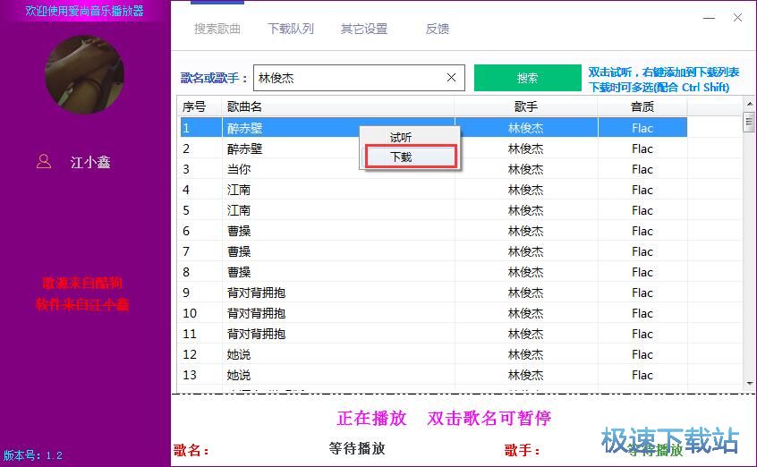Image resolution: width=757 pixels, height=467 pixels.
Task: Choose 试听 from the context menu
Action: [x=401, y=138]
